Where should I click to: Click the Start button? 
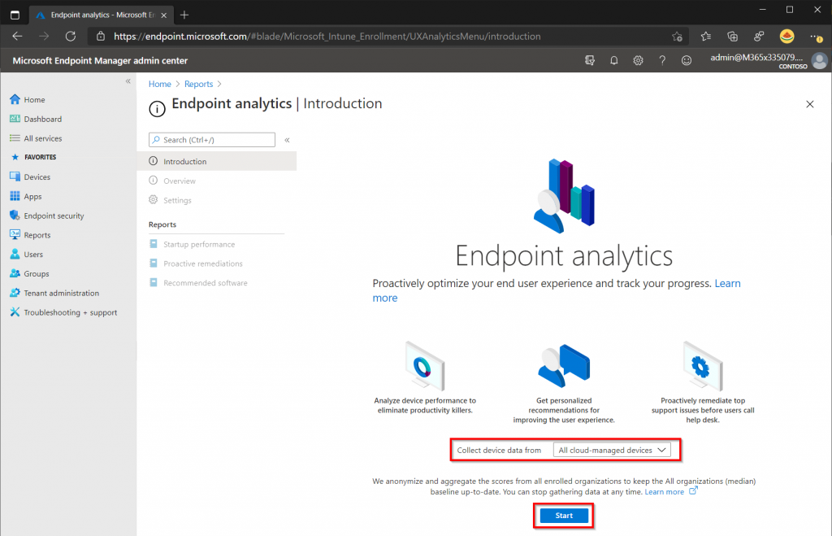[x=564, y=516]
